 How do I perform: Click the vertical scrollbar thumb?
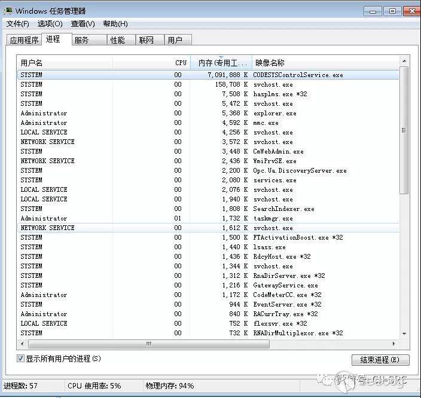coord(404,130)
